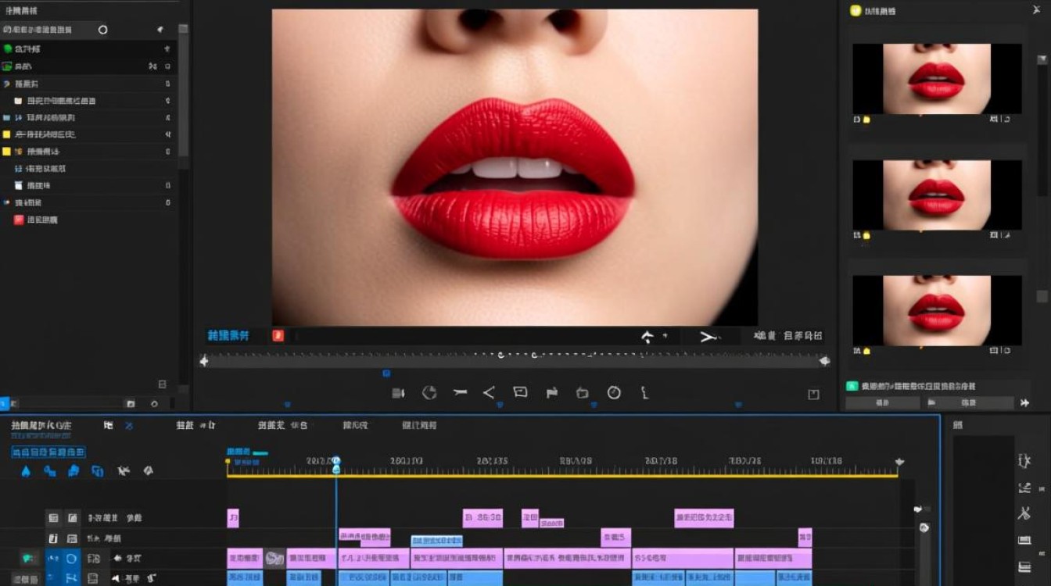This screenshot has height=586, width=1051.
Task: Open the second tab in timeline header
Action: (x=195, y=426)
